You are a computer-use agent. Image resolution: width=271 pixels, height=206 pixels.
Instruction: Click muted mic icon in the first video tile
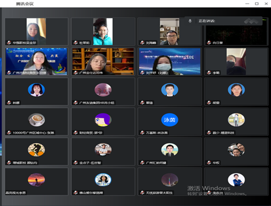9,43
